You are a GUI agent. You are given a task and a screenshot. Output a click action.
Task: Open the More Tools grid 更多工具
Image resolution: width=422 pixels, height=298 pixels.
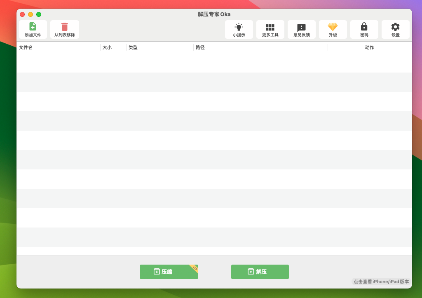[x=270, y=27]
